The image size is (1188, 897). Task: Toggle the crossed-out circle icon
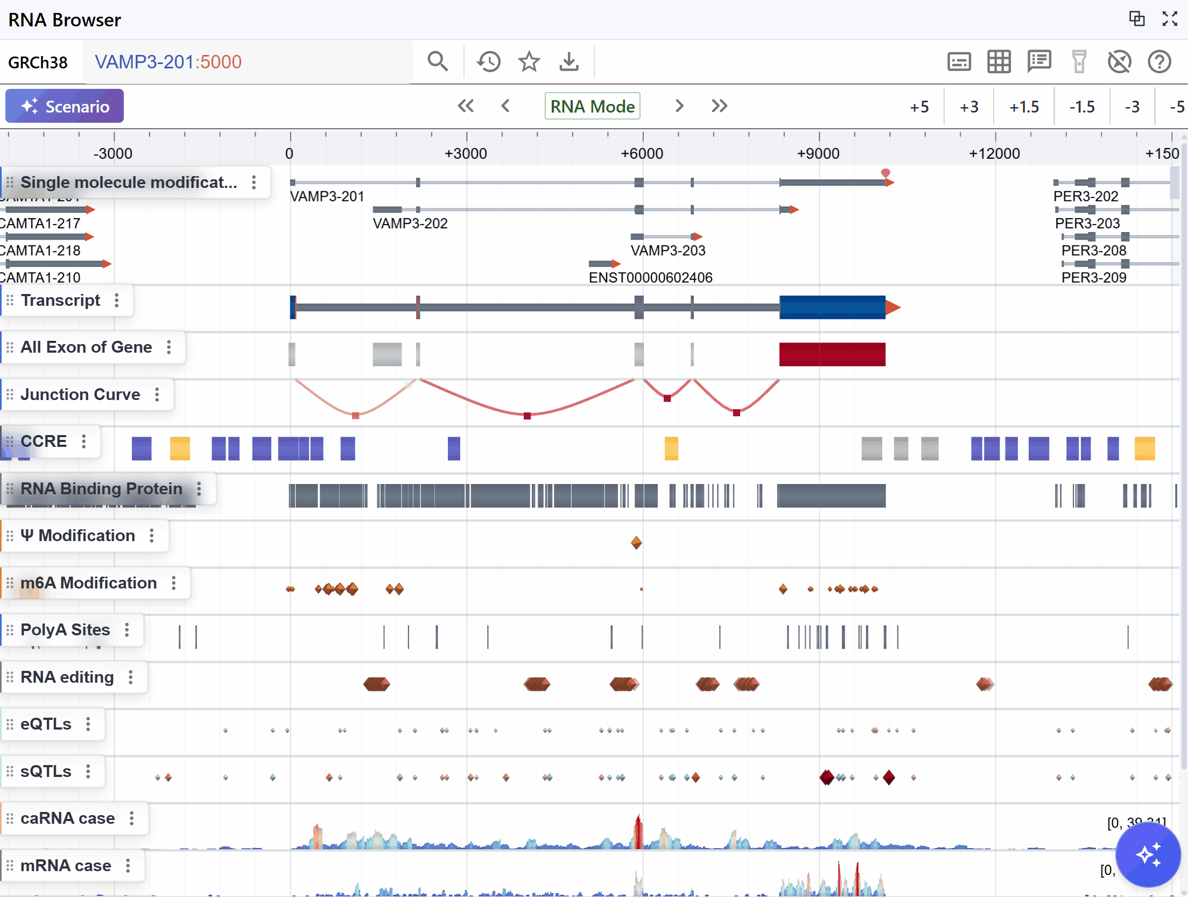(x=1119, y=61)
